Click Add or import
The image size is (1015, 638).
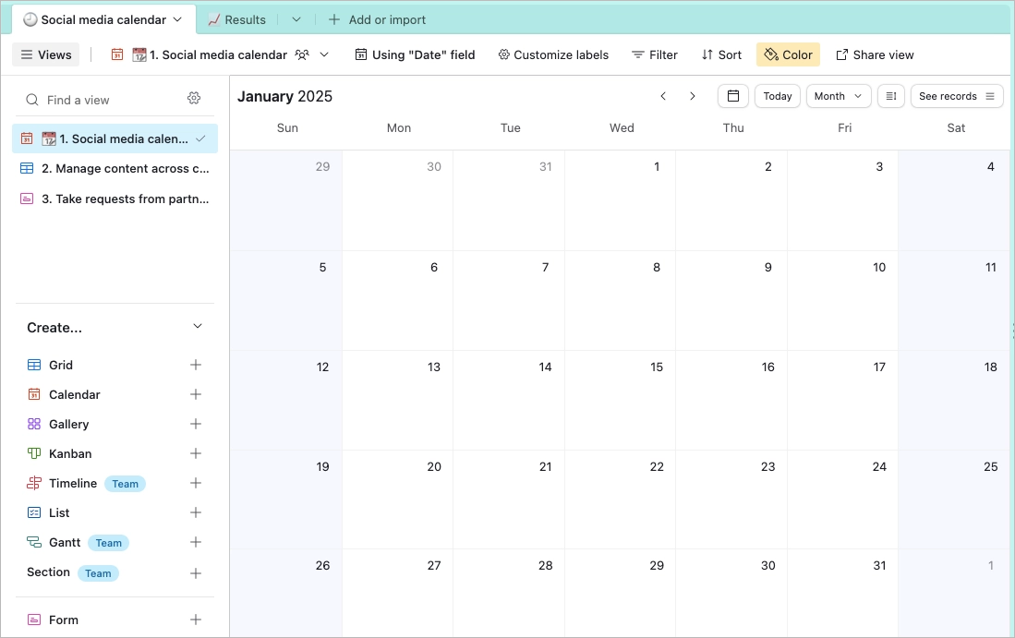(377, 18)
